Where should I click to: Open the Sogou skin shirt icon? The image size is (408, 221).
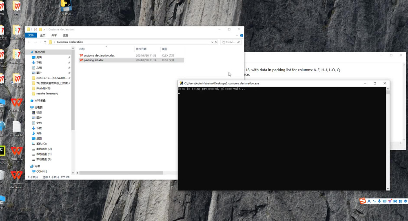390,201
